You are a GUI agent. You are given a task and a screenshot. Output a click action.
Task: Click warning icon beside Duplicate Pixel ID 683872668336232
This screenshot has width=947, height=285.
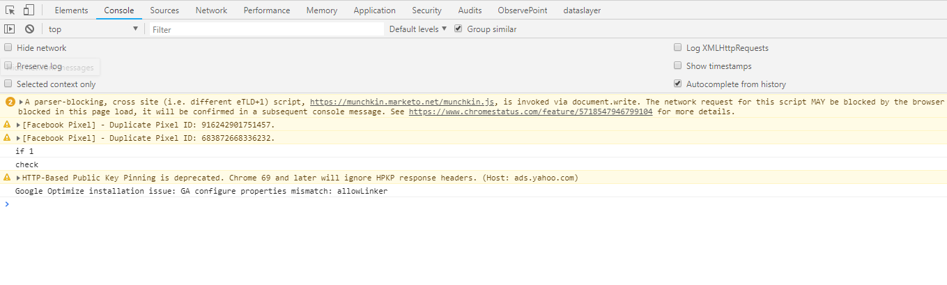(x=8, y=138)
